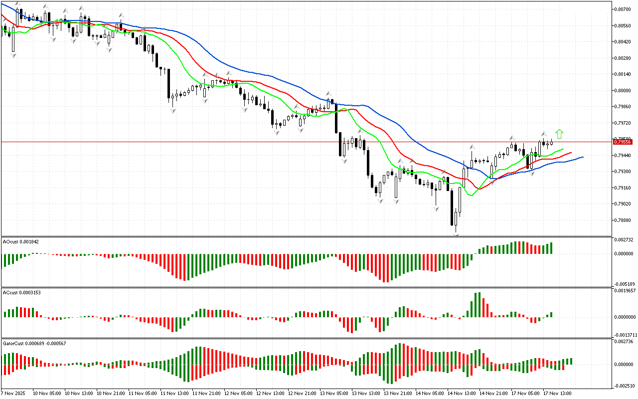Click the green up-arrow buy signal
Viewport: 638px width, 399px height.
coord(559,134)
